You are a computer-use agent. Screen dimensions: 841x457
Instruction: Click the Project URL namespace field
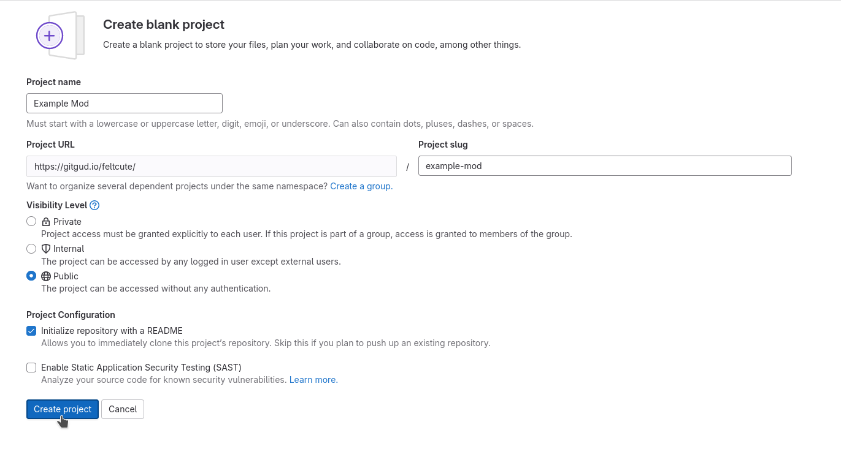pos(211,166)
